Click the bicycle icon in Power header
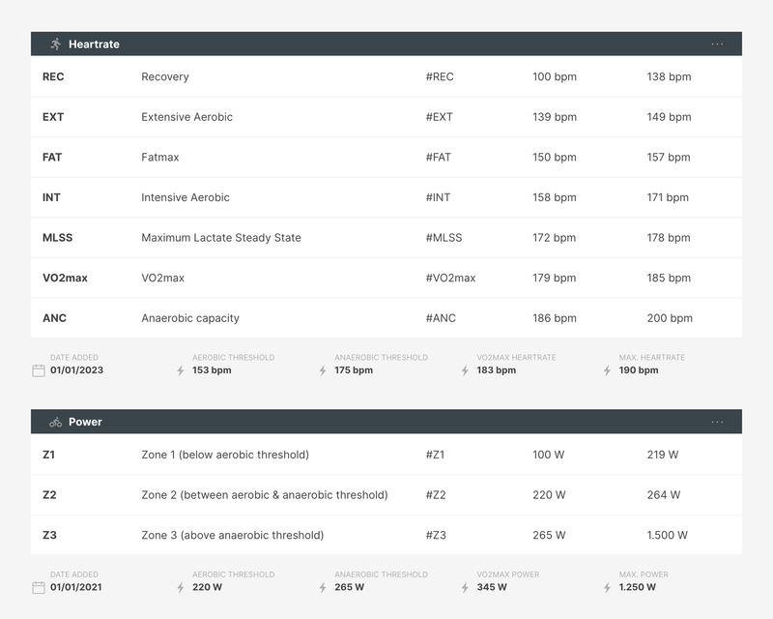 click(x=55, y=423)
